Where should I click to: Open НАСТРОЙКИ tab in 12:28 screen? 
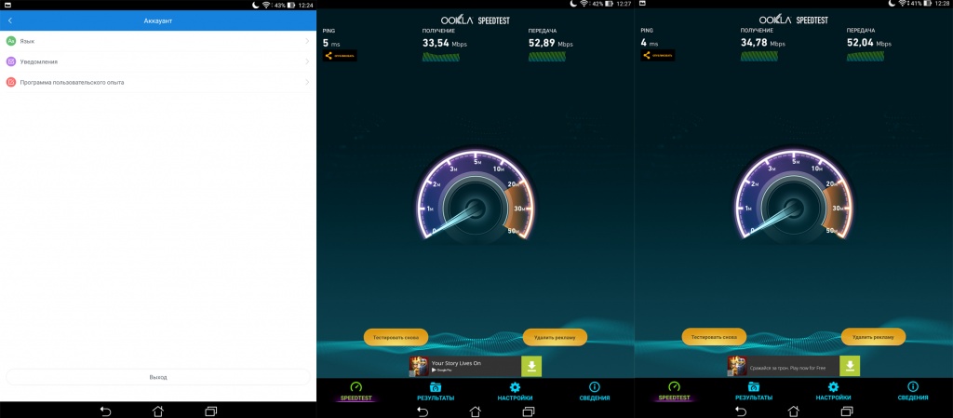coord(833,392)
